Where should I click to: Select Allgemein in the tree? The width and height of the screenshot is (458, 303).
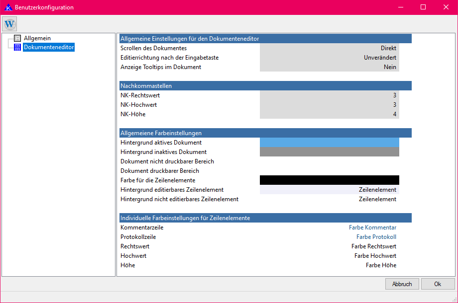point(37,38)
